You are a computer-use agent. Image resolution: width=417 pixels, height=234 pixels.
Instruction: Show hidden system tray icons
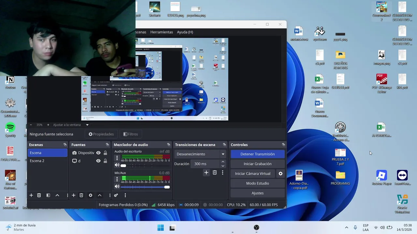pyautogui.click(x=346, y=227)
